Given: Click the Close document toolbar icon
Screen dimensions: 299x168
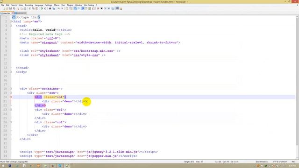Looking at the screenshot, I should tap(18, 8).
